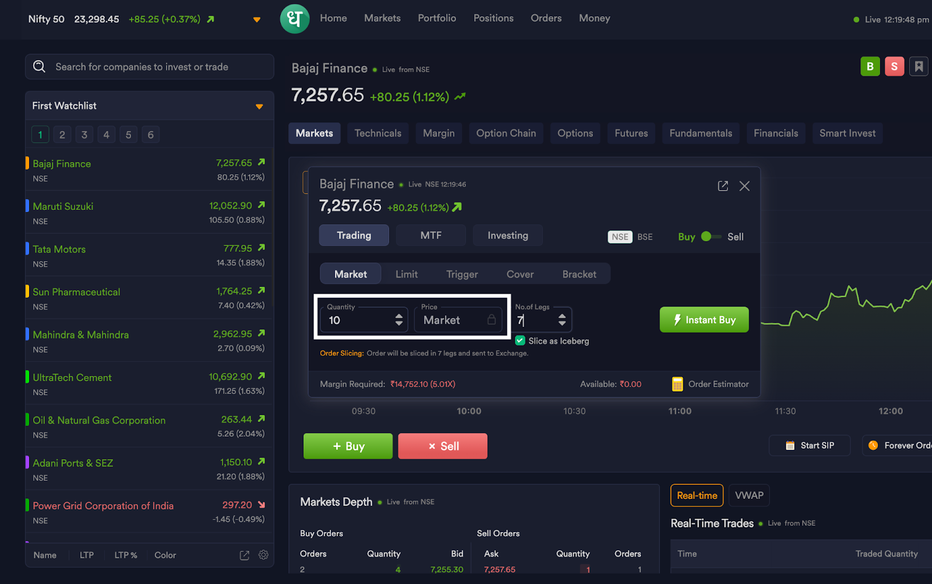Select BSE exchange in order window

645,237
